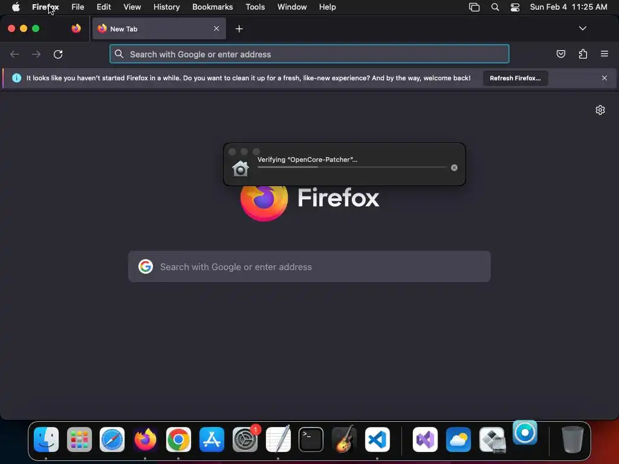
Task: Click the date and time in menu bar
Action: 568,7
